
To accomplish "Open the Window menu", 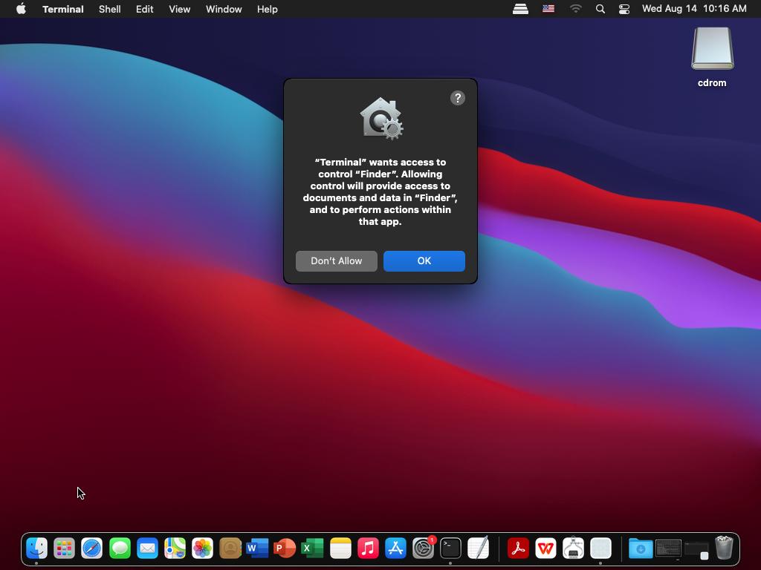I will click(x=224, y=9).
